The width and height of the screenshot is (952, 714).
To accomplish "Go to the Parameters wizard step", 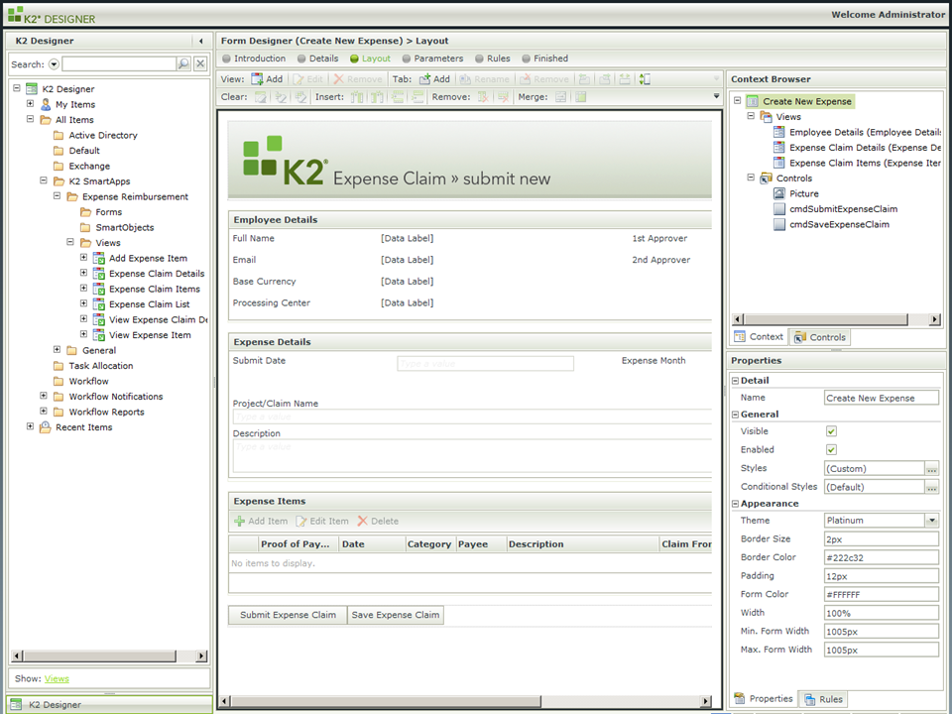I will tap(432, 59).
